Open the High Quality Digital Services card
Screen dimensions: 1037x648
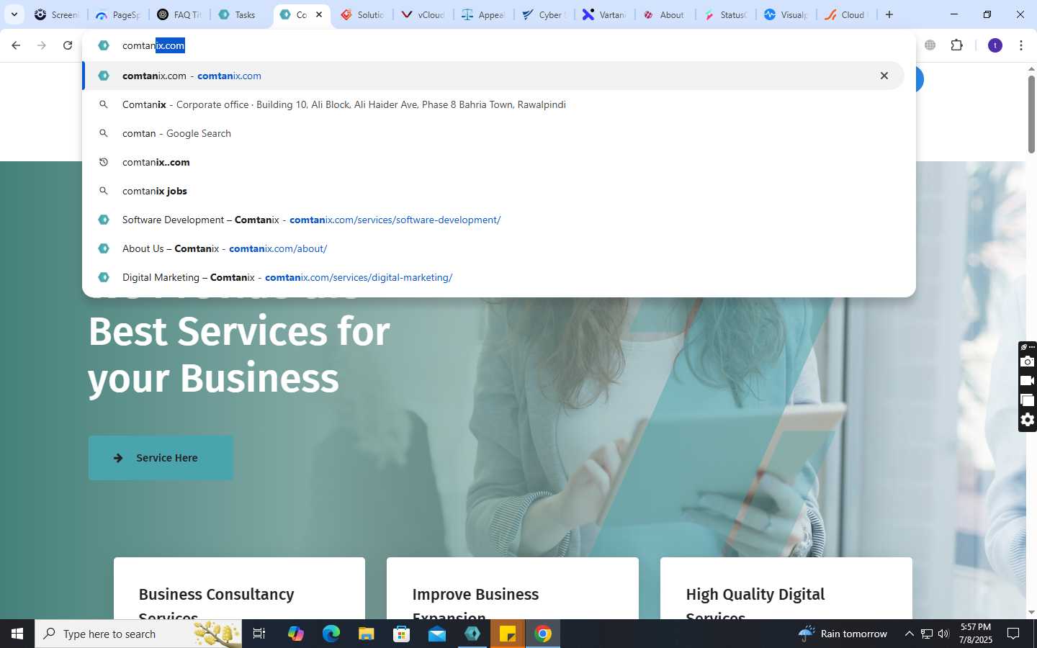click(786, 588)
